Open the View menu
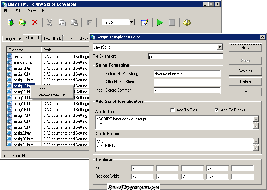The height and width of the screenshot is (190, 267). pyautogui.click(x=32, y=11)
